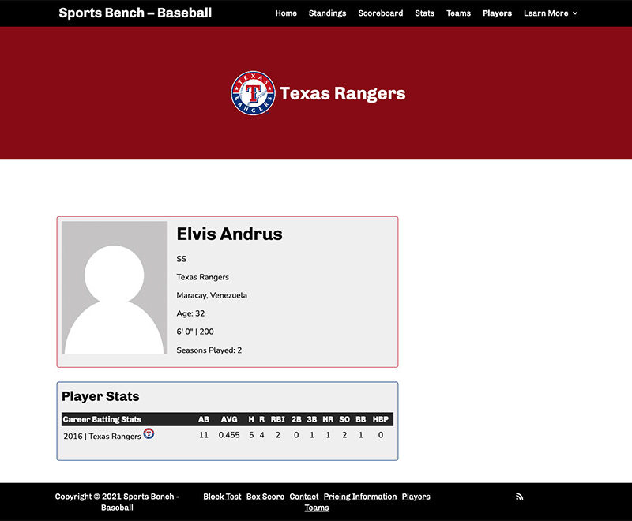Click the large Texas Rangers logo in banner
632x521 pixels.
[x=253, y=93]
